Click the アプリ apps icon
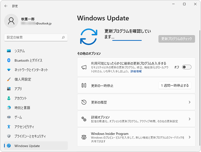The height and width of the screenshot is (152, 201). pos(9,89)
